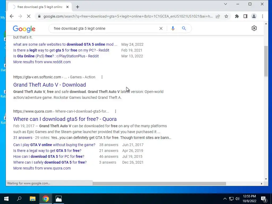Open the Chrome profile avatar
The image size is (272, 204).
[254, 16]
